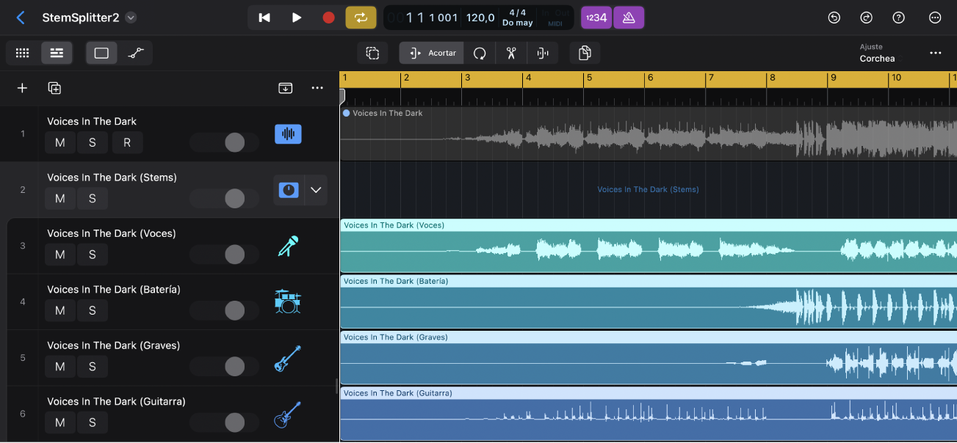
Task: Open the Ajuste Corchea snap dropdown
Action: (879, 53)
